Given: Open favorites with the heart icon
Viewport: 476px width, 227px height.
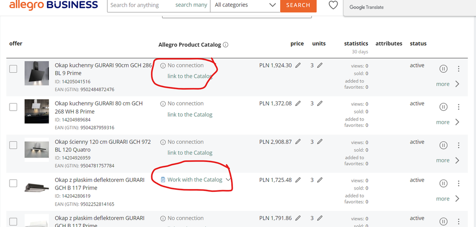Looking at the screenshot, I should 334,5.
